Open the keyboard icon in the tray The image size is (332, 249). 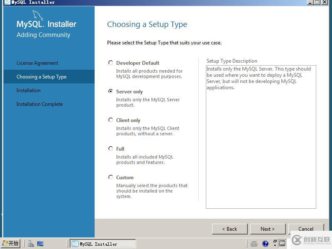254,244
